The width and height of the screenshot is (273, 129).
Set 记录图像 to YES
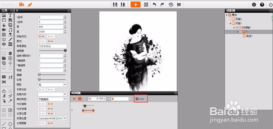click(x=42, y=123)
